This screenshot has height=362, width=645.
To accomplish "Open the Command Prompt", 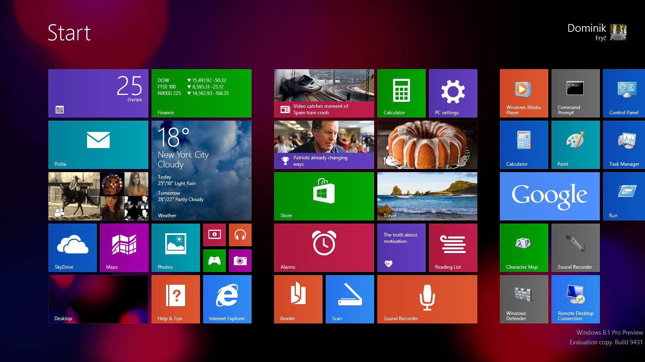I will point(575,93).
